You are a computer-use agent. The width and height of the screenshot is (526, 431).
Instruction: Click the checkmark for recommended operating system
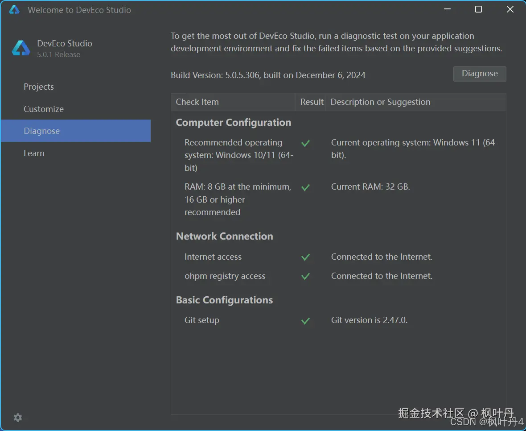pyautogui.click(x=305, y=143)
